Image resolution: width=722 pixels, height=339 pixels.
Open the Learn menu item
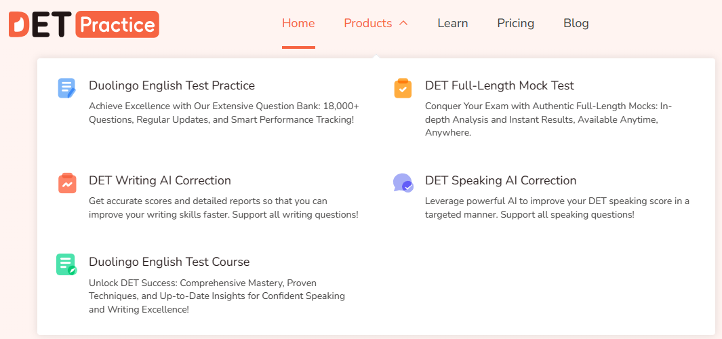point(453,23)
